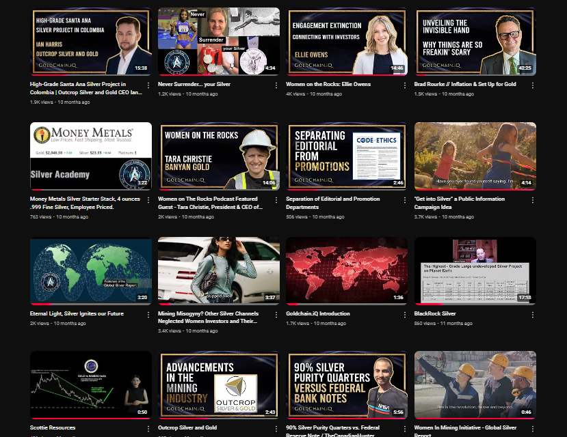Play the gold chart with presenter thumbnail
567x437 pixels.
point(91,385)
